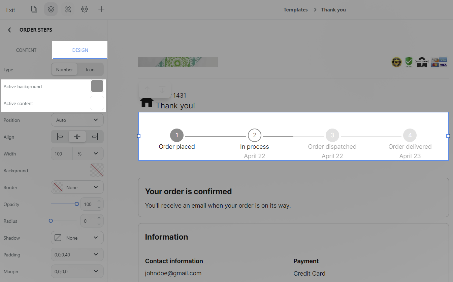Click the design tools ruler-pencil icon

coord(68,9)
